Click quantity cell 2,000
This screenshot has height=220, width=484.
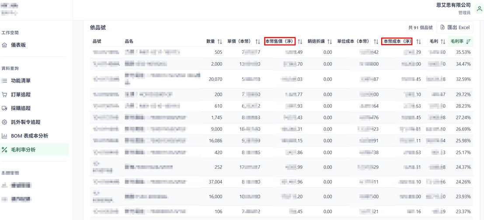pyautogui.click(x=217, y=64)
